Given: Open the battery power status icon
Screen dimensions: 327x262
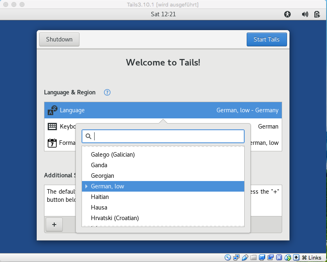Looking at the screenshot, I should (x=317, y=14).
